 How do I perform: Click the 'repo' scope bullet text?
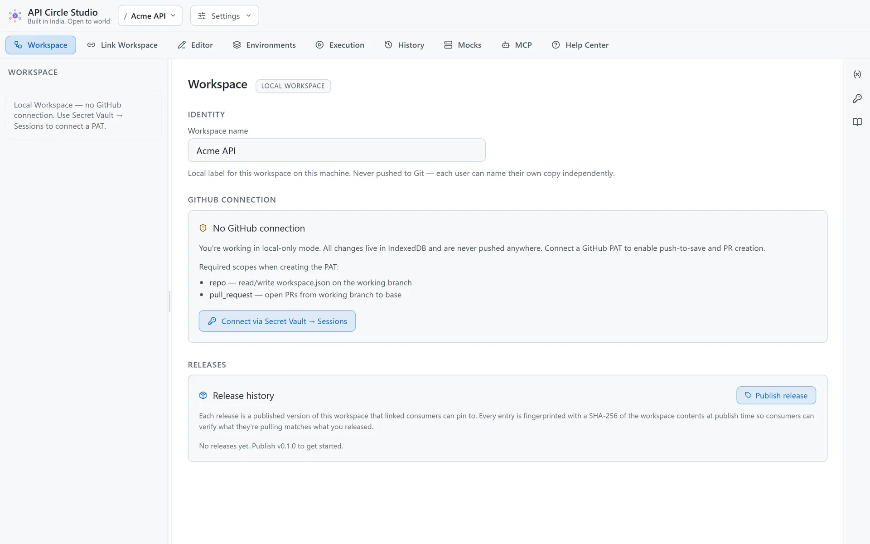tap(310, 282)
